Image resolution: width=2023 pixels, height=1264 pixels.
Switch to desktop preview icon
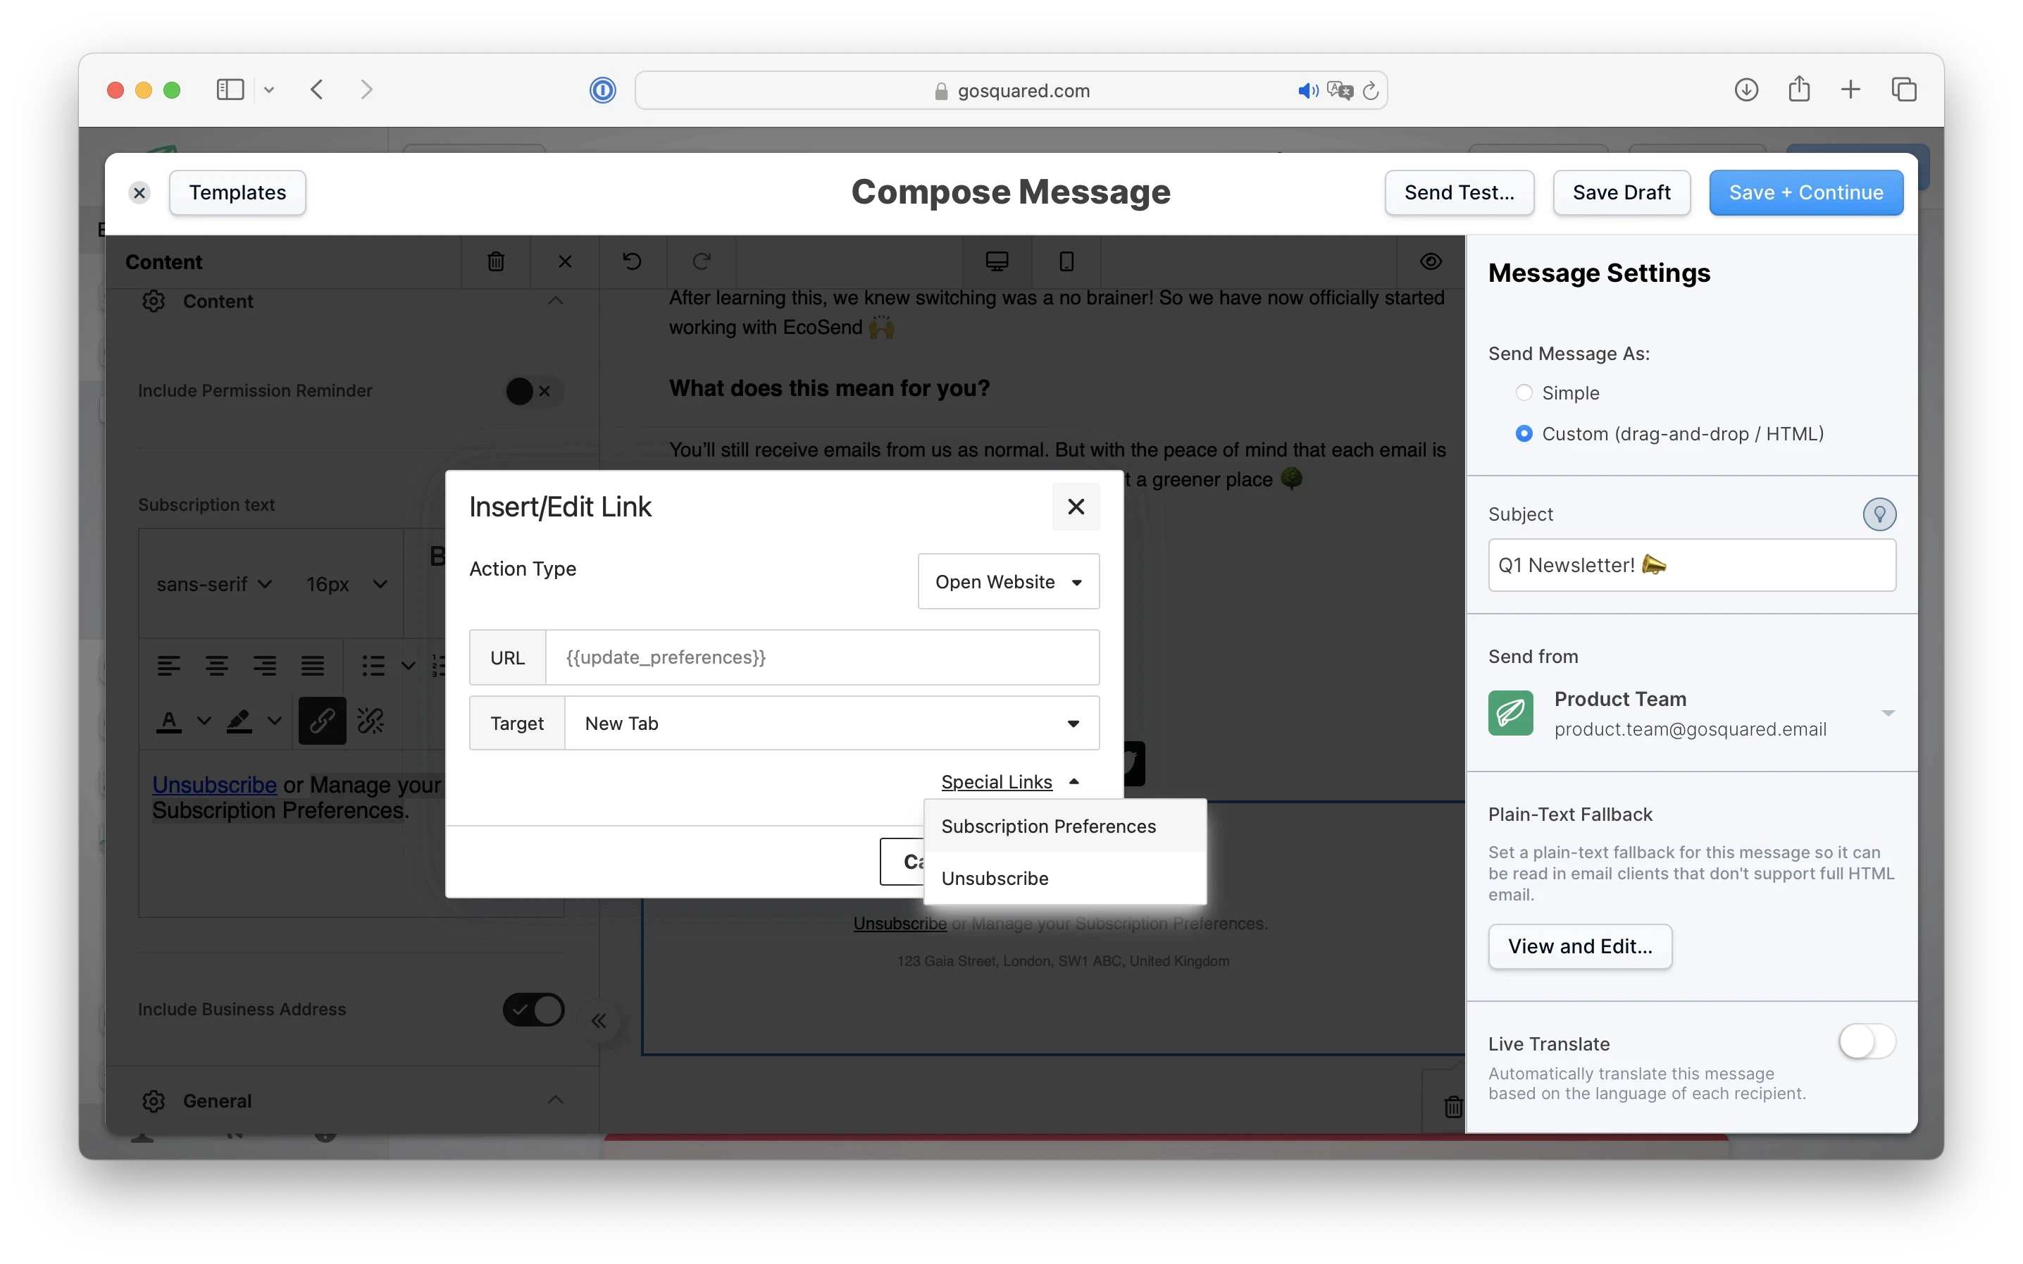pos(997,261)
